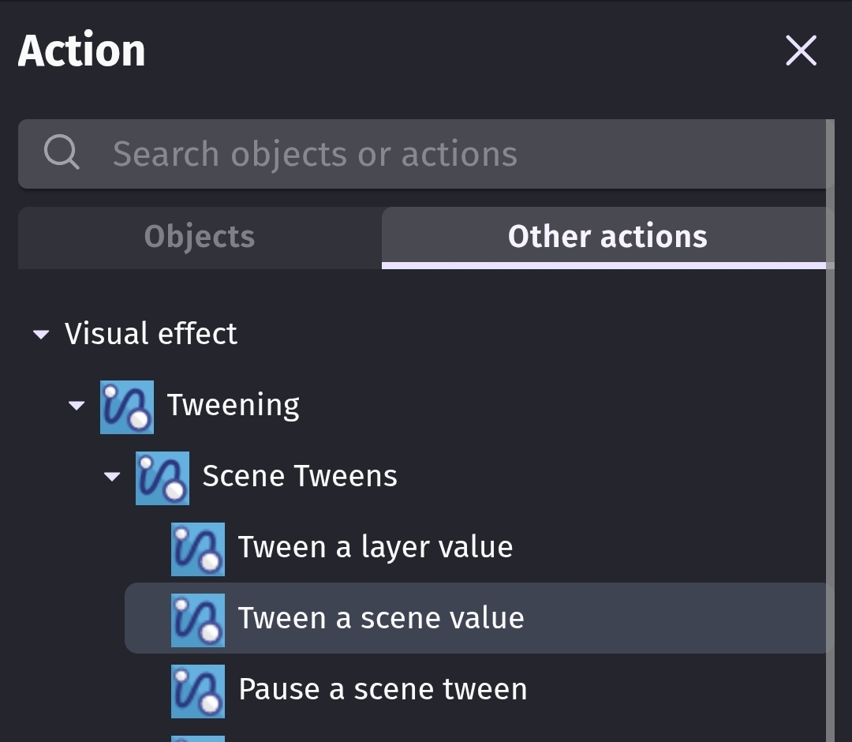Collapse the Scene Tweens group
This screenshot has width=852, height=742.
[112, 476]
